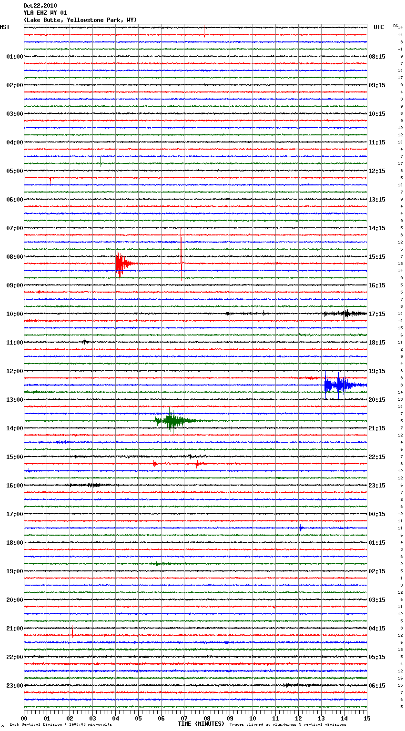Click the 15:15 UTC time label
Screen dimensions: 405x731
tap(377, 257)
